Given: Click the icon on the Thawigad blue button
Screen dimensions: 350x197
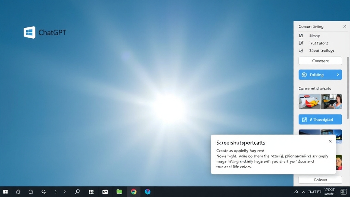Looking at the screenshot, I should click(x=304, y=119).
